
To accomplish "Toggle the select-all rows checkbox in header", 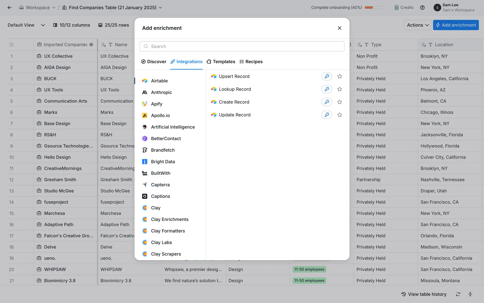I will (x=12, y=45).
